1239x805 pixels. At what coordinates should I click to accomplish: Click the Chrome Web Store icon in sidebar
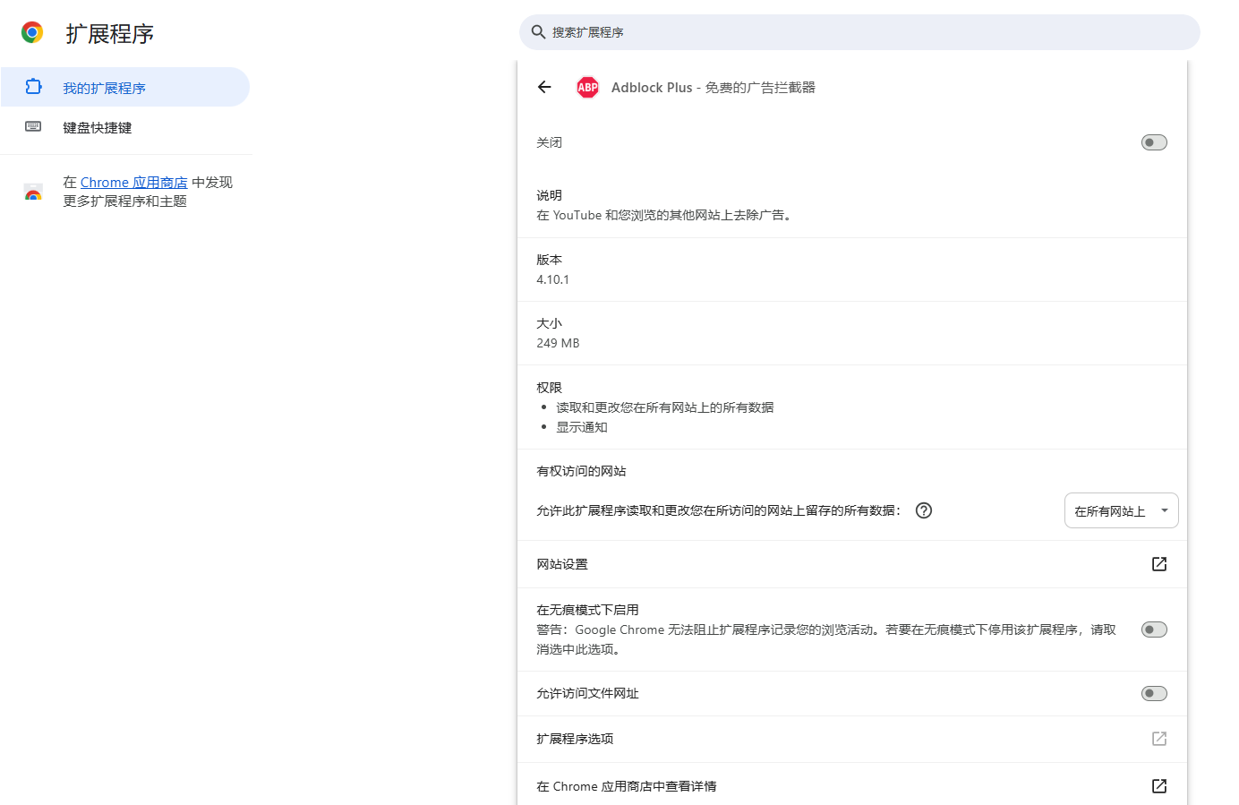point(33,192)
